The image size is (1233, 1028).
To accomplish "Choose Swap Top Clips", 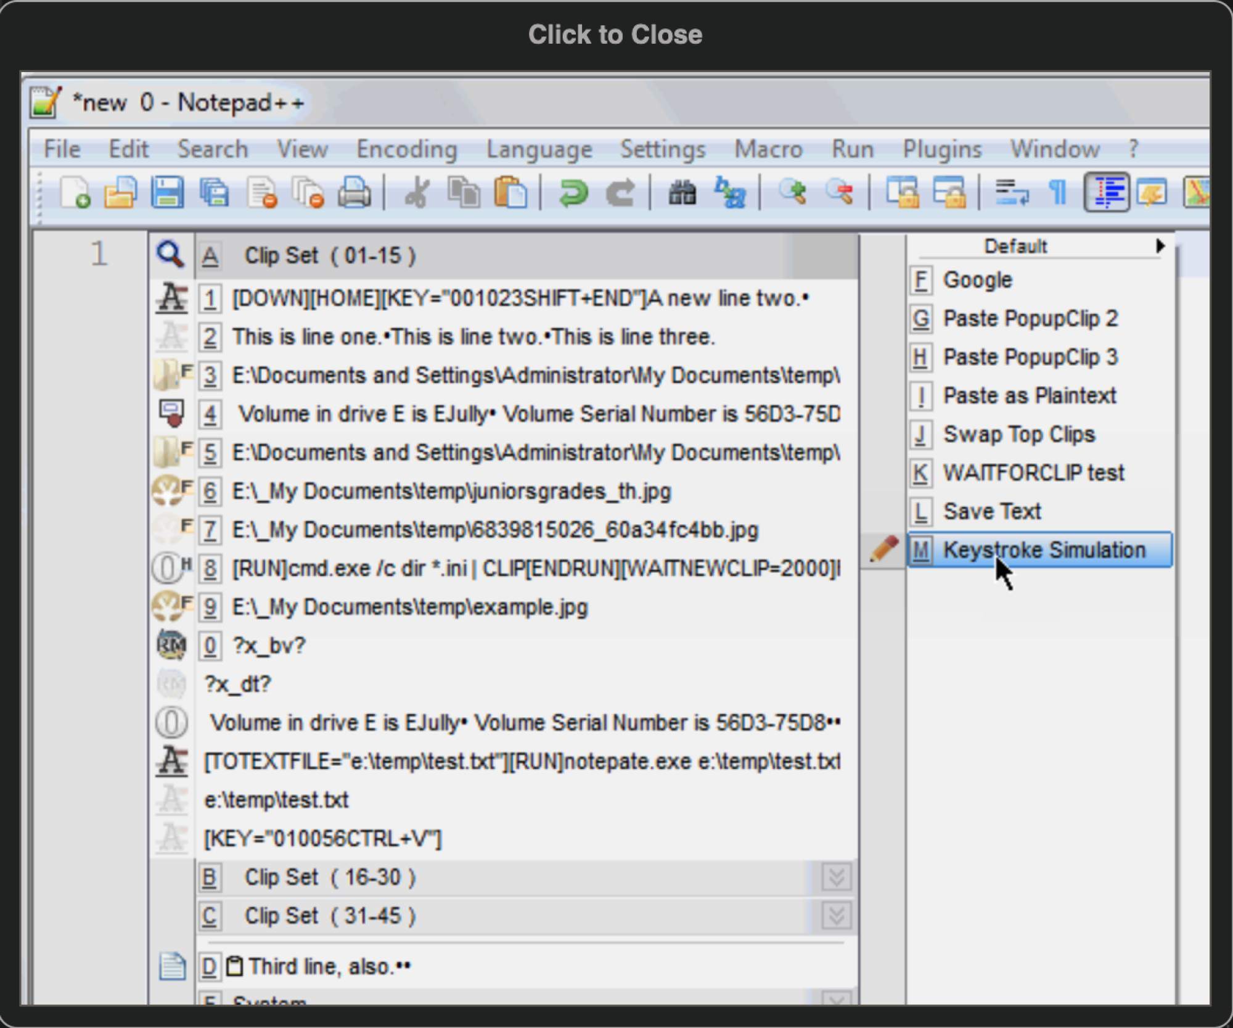I will (x=1040, y=434).
